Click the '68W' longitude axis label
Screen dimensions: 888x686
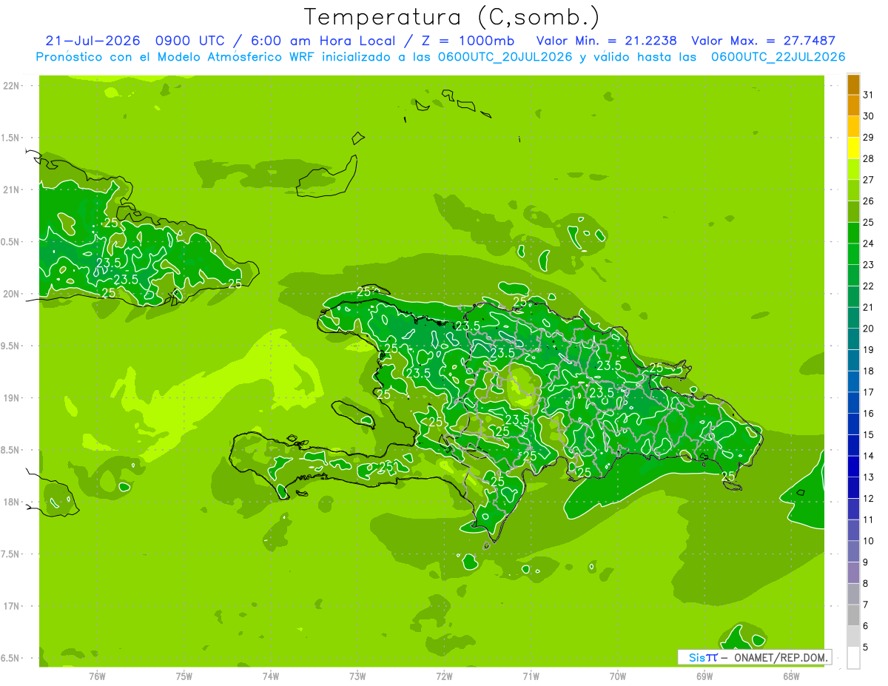[x=791, y=676]
